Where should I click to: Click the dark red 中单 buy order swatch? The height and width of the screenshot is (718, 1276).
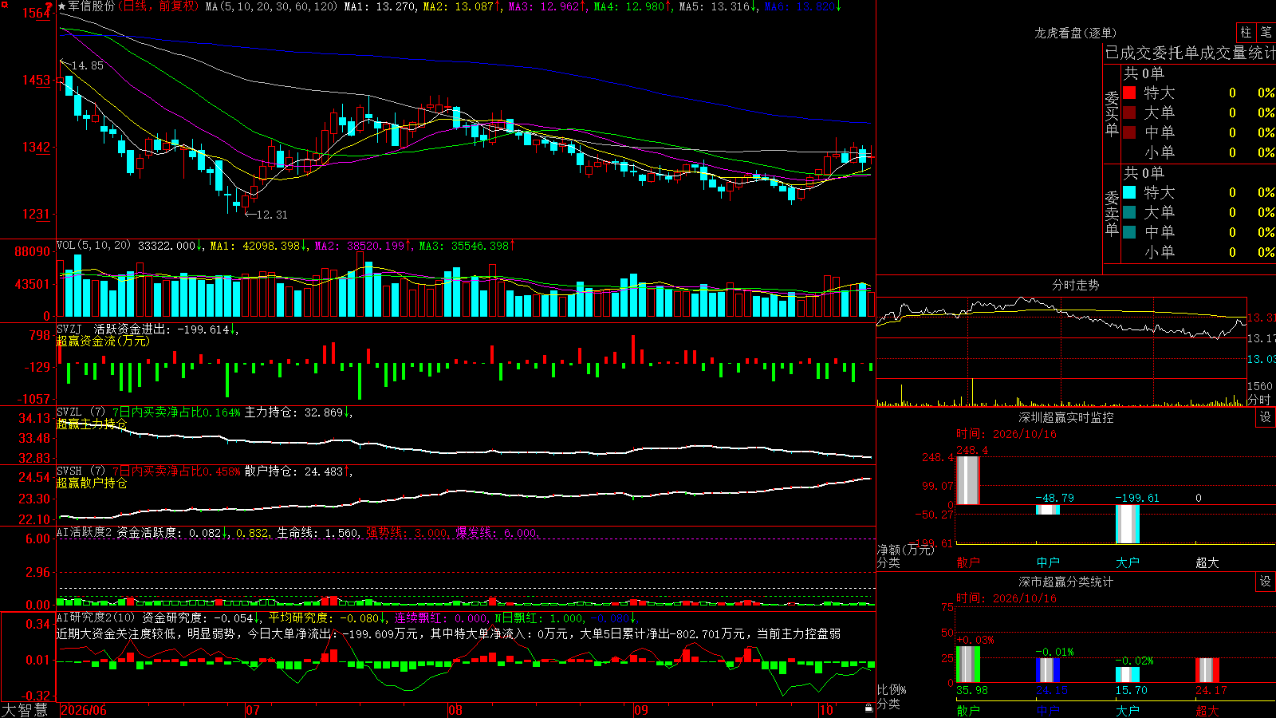[1129, 132]
